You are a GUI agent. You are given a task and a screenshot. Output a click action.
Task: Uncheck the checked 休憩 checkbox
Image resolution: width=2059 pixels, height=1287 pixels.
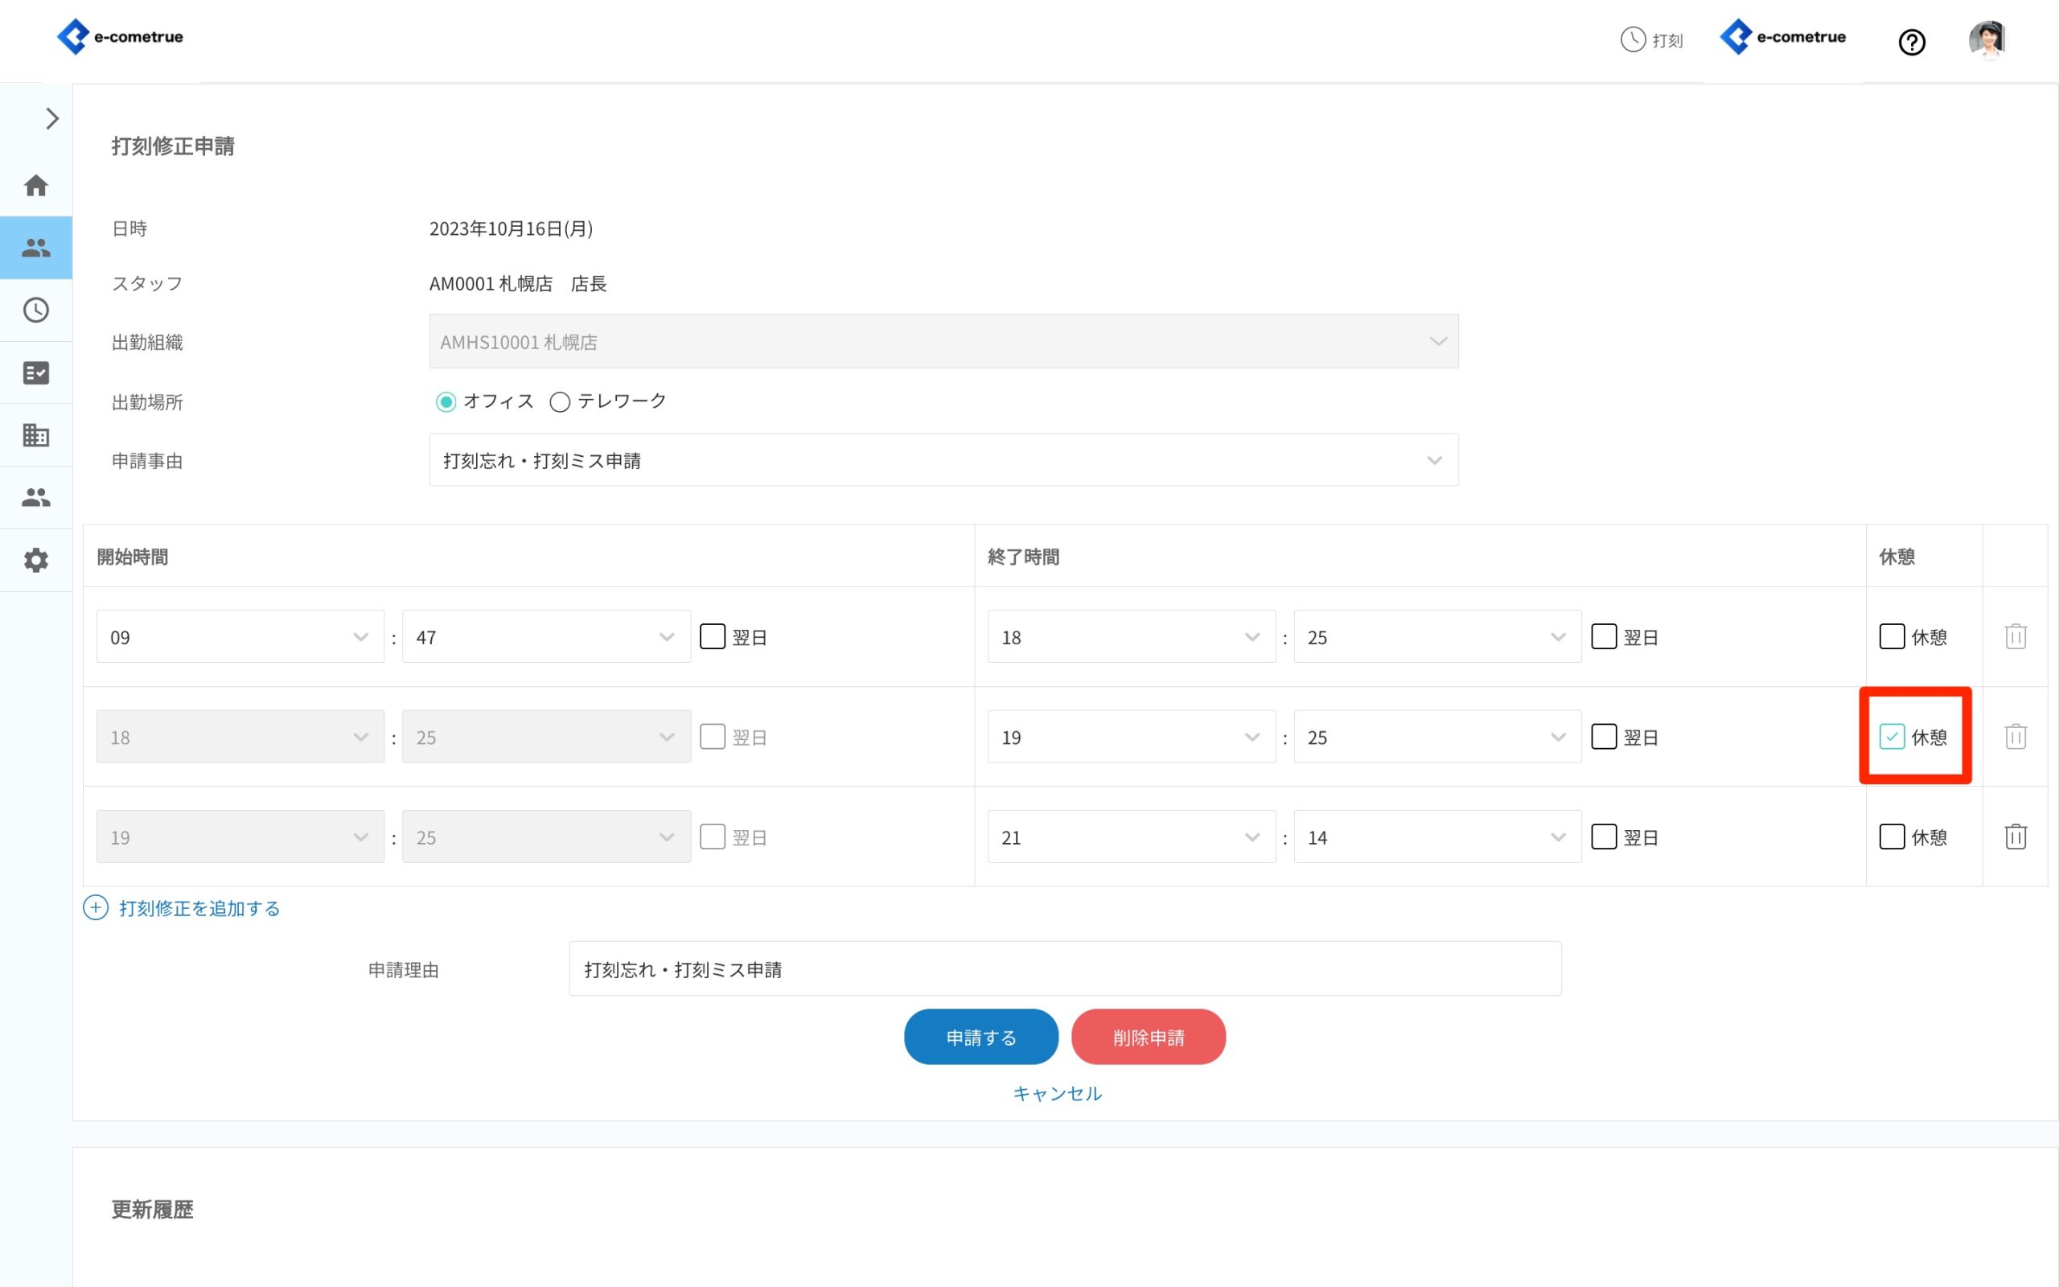click(1892, 736)
